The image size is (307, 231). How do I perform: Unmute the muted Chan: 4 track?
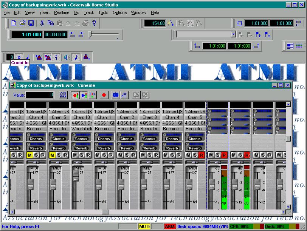(x=30, y=155)
